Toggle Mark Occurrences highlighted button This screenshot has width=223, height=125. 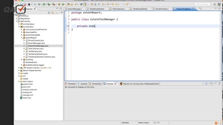point(85,4)
